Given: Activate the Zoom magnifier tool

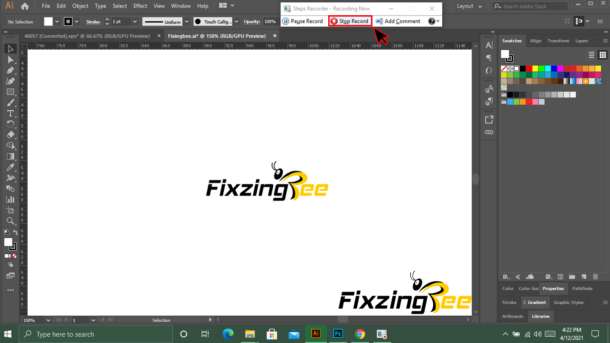Looking at the screenshot, I should tap(11, 221).
